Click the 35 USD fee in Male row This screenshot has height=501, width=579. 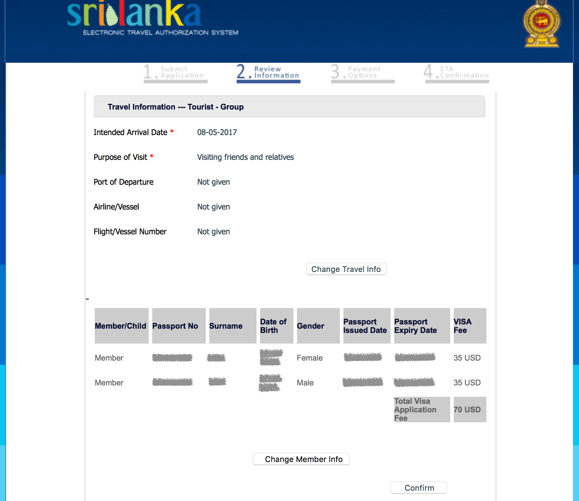tap(467, 383)
